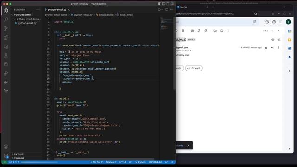
Task: Open Explorer views and more actions ellipsis
Action: click(38, 10)
